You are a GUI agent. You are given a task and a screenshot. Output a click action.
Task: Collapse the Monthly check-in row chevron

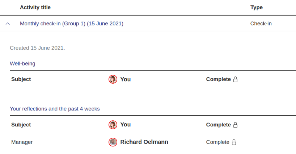coord(8,24)
